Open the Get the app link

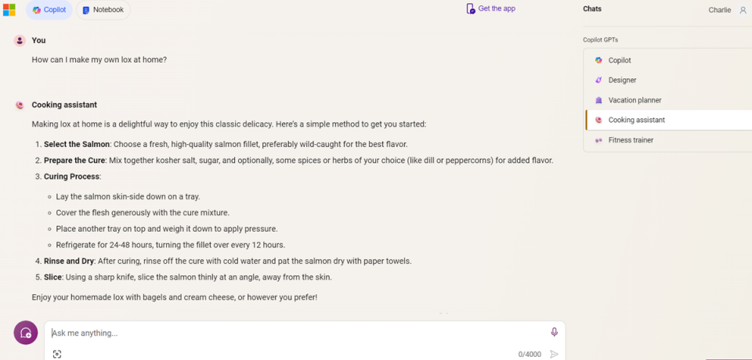(x=497, y=9)
